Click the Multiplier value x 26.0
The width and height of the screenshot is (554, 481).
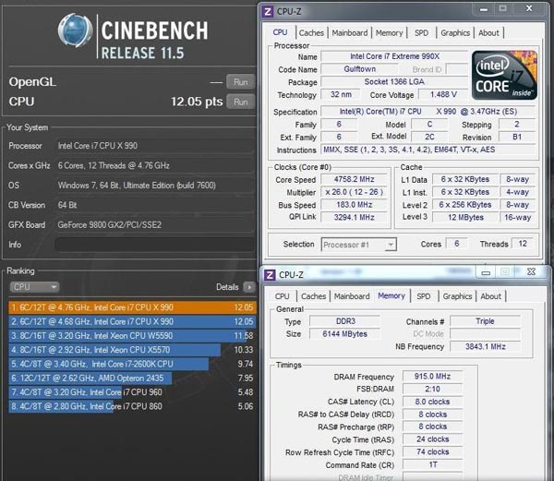click(x=354, y=192)
